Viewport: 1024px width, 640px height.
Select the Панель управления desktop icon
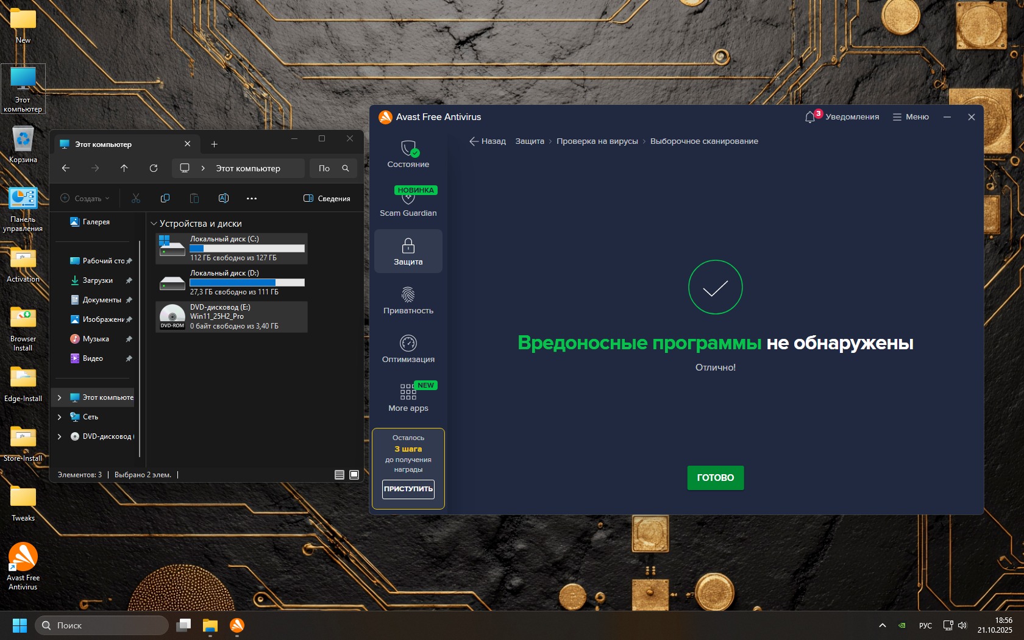point(23,210)
